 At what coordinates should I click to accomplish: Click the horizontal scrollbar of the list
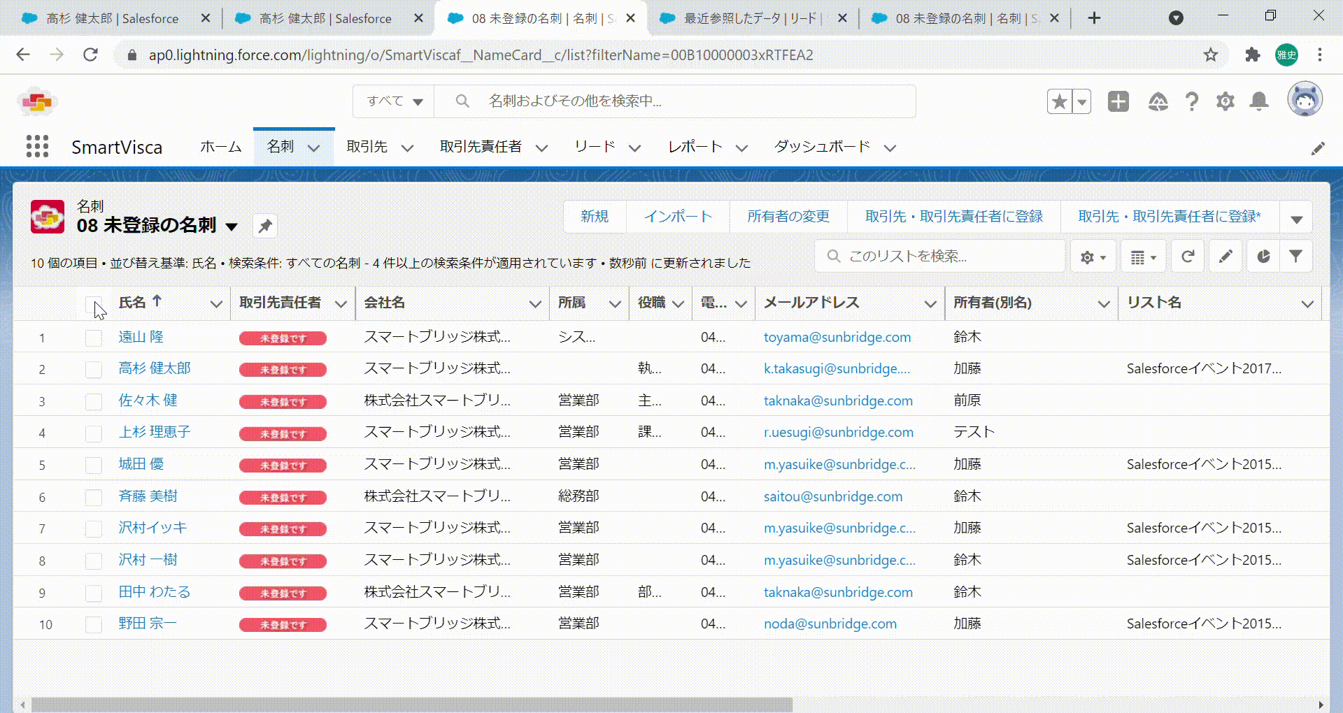[x=412, y=705]
